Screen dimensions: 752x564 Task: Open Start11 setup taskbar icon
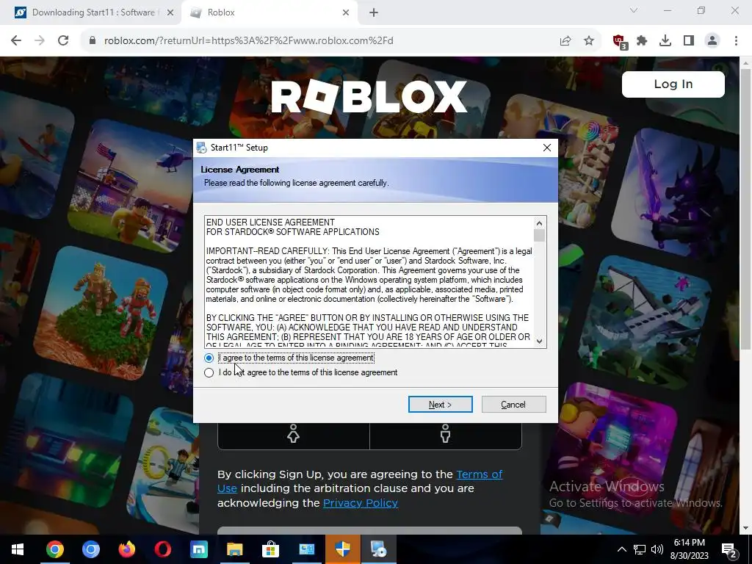[378, 549]
